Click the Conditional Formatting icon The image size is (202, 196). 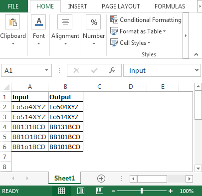(114, 19)
